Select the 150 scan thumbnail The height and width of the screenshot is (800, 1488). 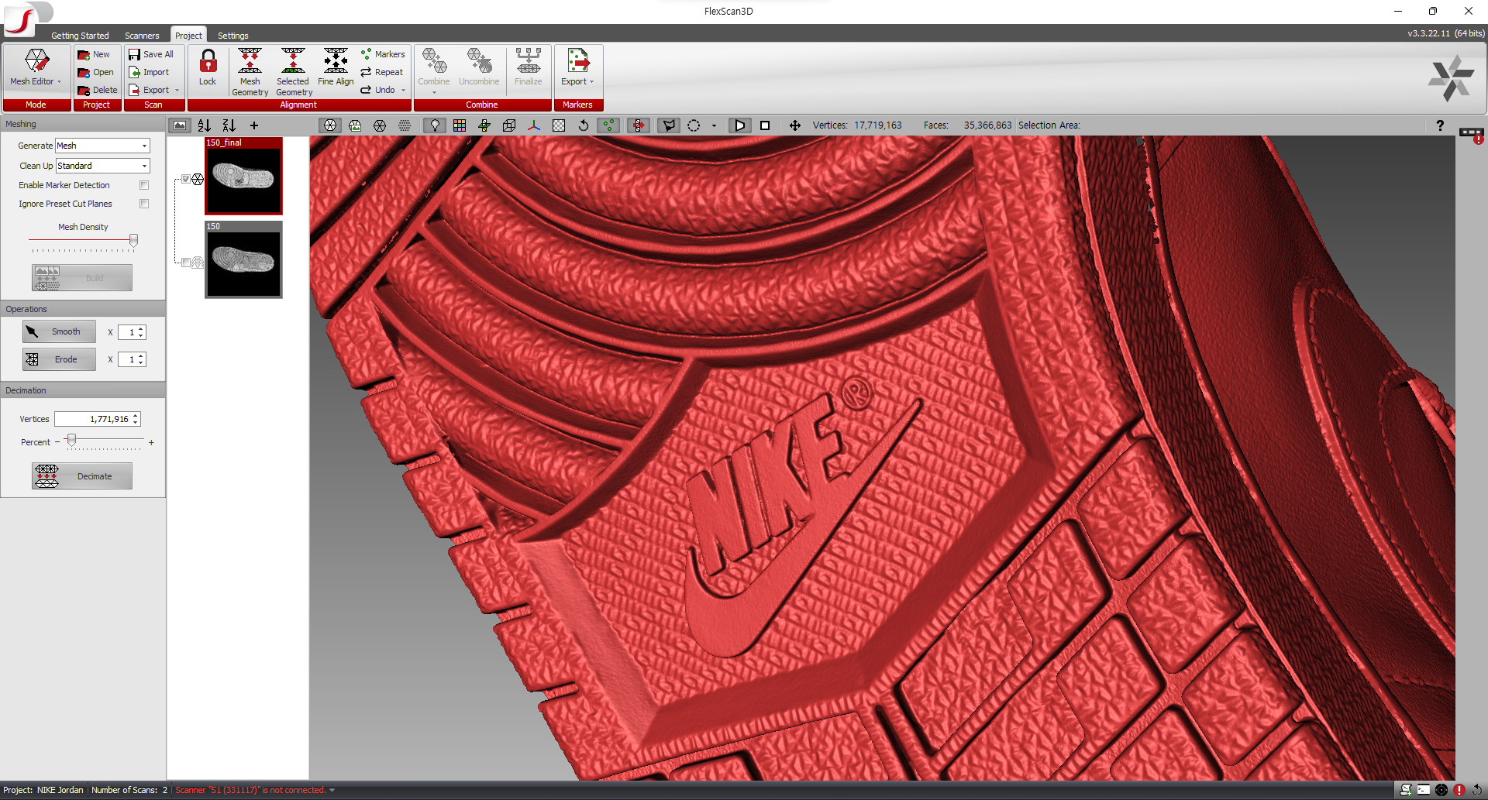tap(243, 259)
